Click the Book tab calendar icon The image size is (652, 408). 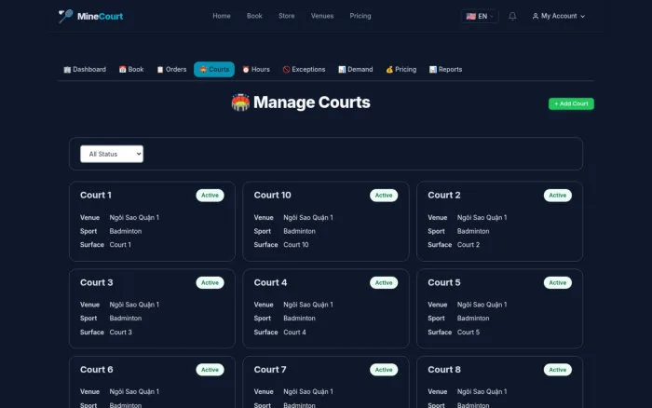(122, 70)
